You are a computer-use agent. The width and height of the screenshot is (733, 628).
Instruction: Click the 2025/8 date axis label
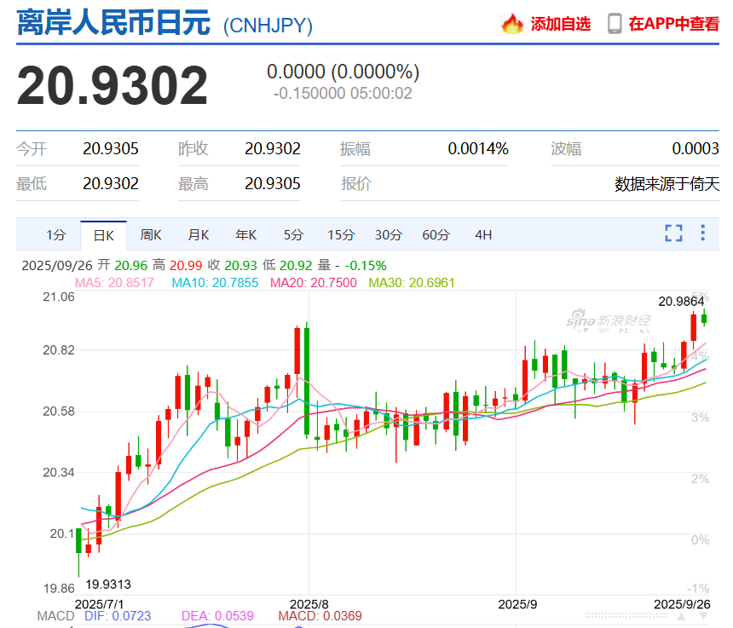coord(309,604)
